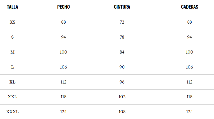Image resolution: width=214 pixels, height=119 pixels.
Task: Select the XS size row label
Action: (12, 22)
